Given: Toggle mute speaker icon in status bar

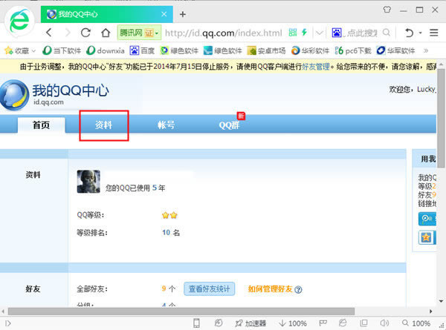Looking at the screenshot, I should point(384,323).
